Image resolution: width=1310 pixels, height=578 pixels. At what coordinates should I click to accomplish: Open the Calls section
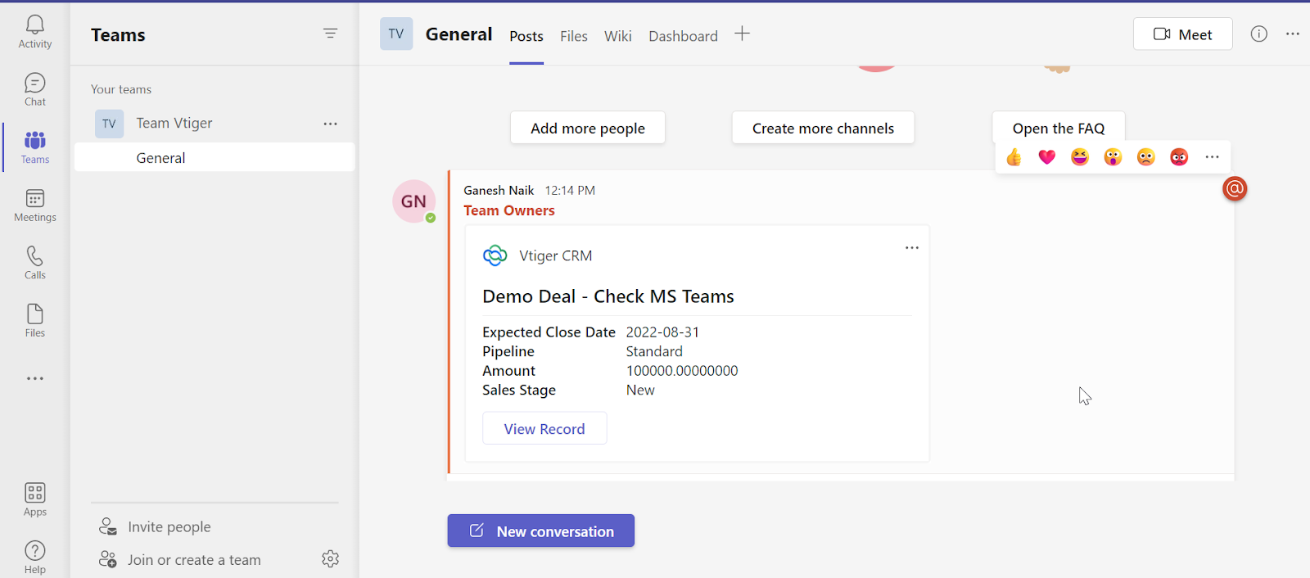tap(35, 263)
